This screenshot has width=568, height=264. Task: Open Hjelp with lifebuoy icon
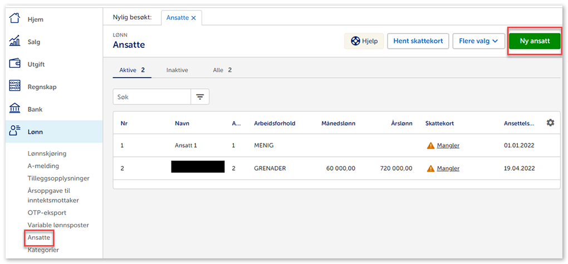[364, 41]
